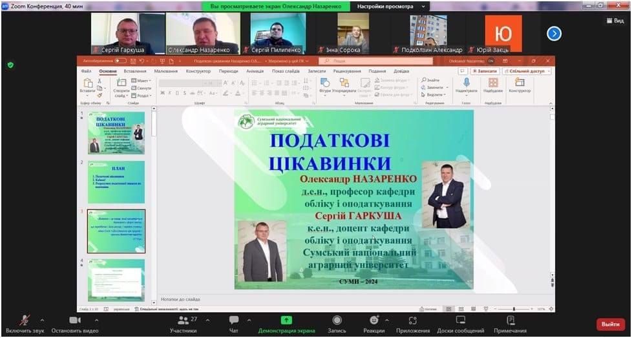
Task: Open the Спільний доступ dropdown
Action: pyautogui.click(x=527, y=71)
